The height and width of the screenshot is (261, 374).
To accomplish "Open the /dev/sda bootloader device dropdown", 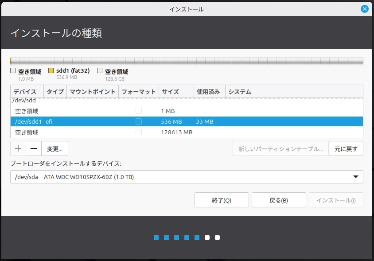I will point(186,177).
